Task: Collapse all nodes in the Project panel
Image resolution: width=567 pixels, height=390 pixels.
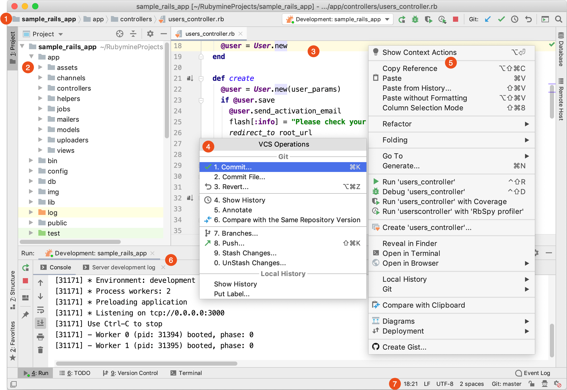Action: coord(133,34)
